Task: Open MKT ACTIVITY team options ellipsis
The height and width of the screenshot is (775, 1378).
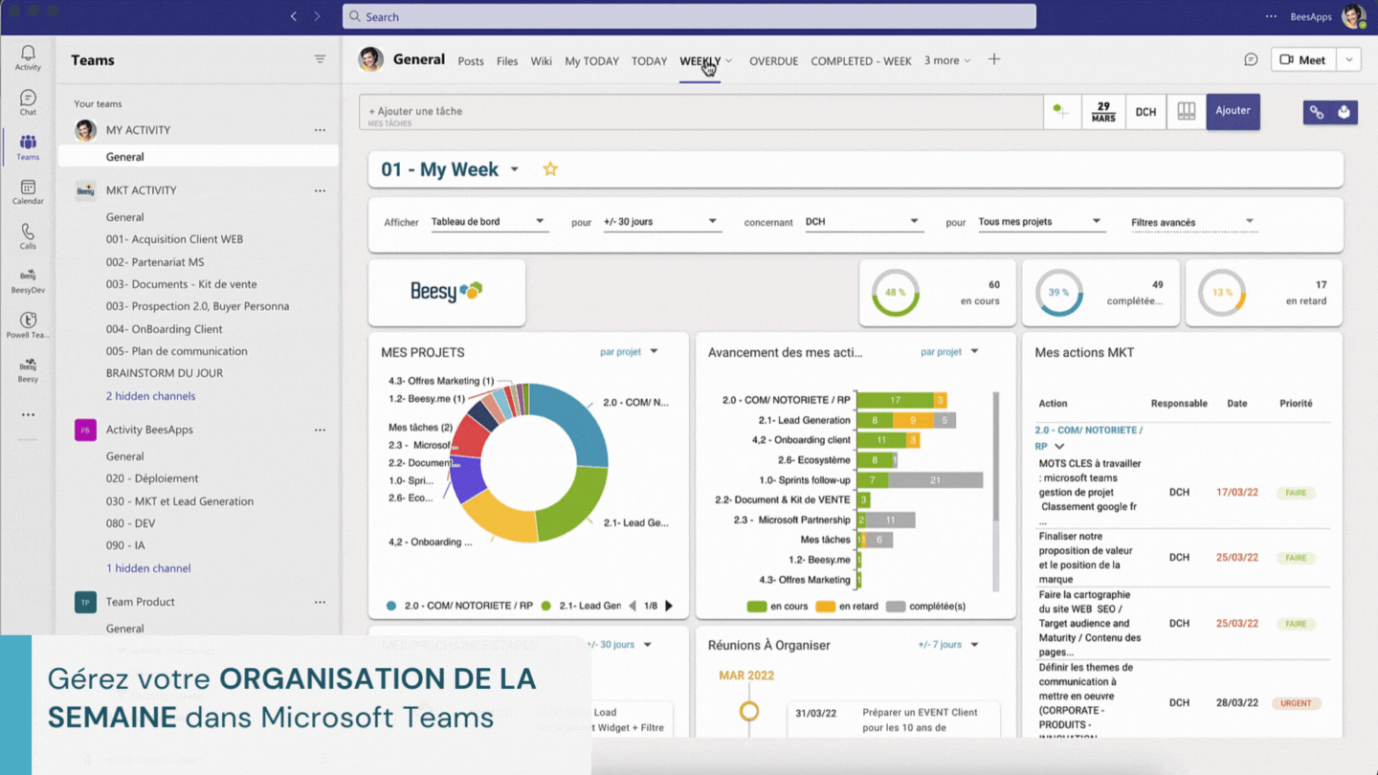Action: [320, 190]
